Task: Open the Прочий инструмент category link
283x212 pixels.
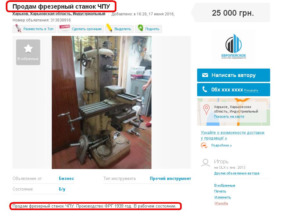Action: tap(170, 179)
